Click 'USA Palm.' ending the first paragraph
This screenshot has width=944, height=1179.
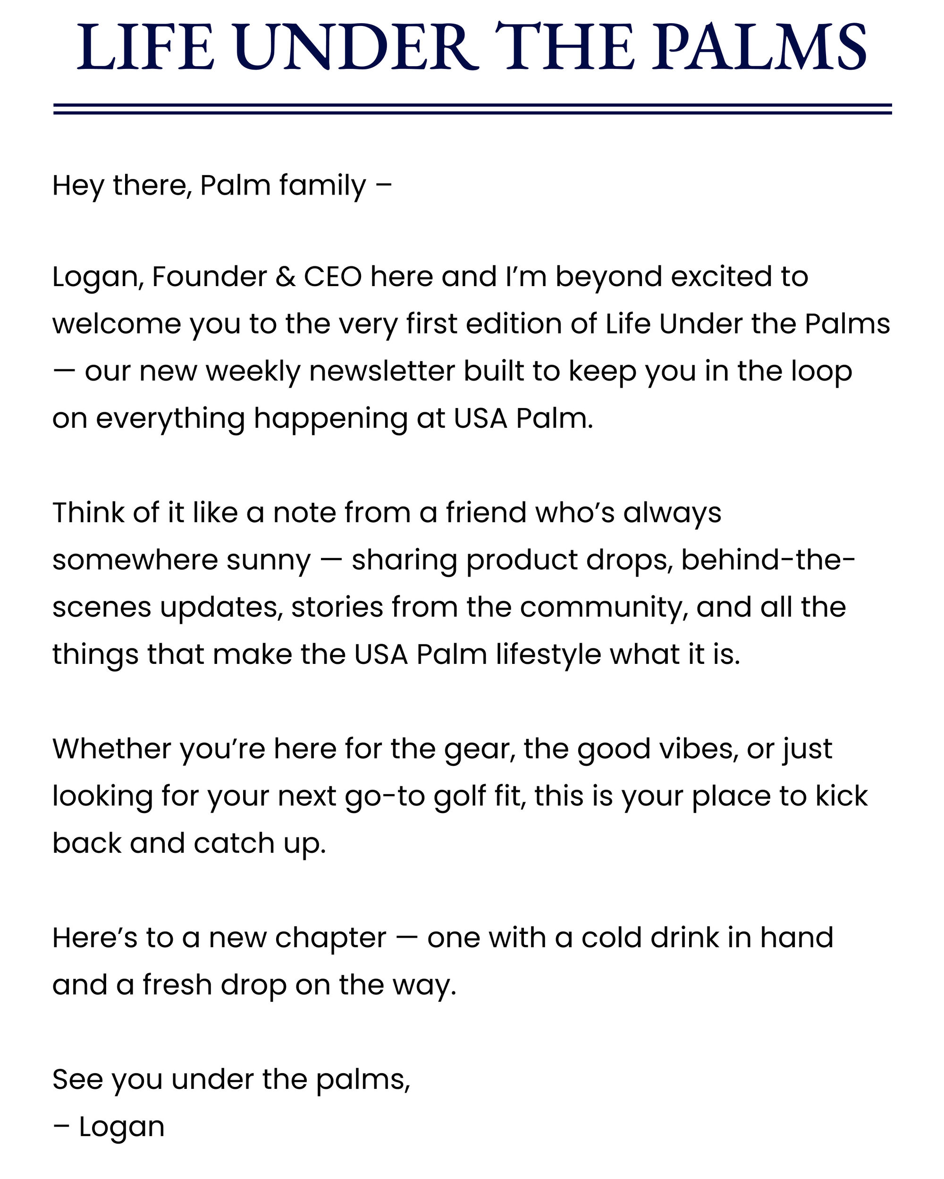[x=523, y=418]
